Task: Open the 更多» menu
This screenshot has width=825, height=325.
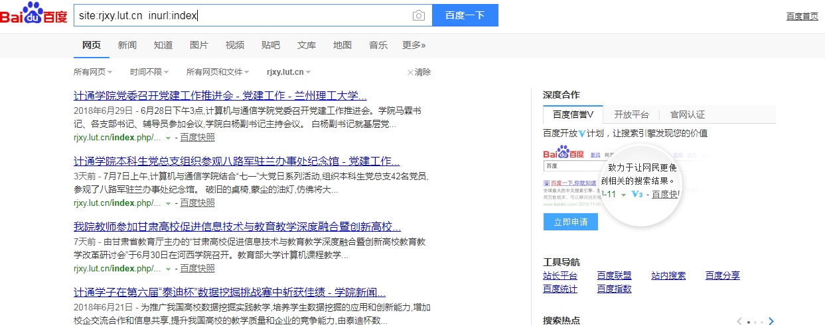Action: (x=413, y=45)
